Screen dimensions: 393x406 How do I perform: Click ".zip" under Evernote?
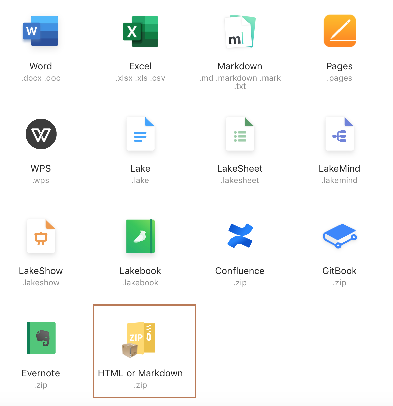41,386
